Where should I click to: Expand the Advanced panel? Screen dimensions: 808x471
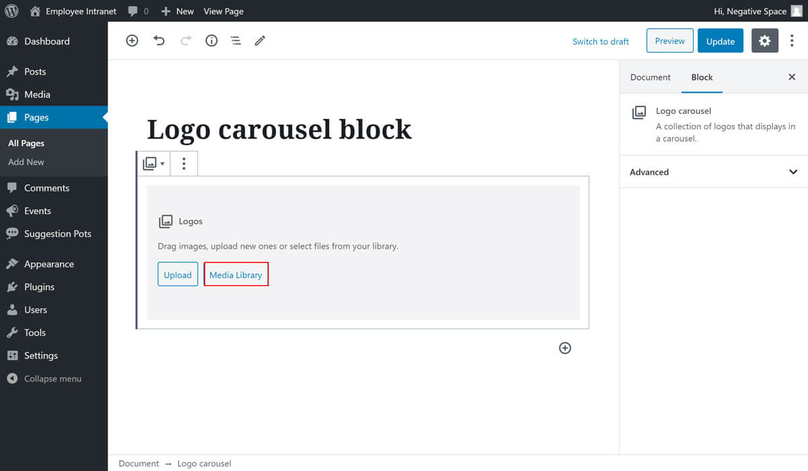pos(713,172)
